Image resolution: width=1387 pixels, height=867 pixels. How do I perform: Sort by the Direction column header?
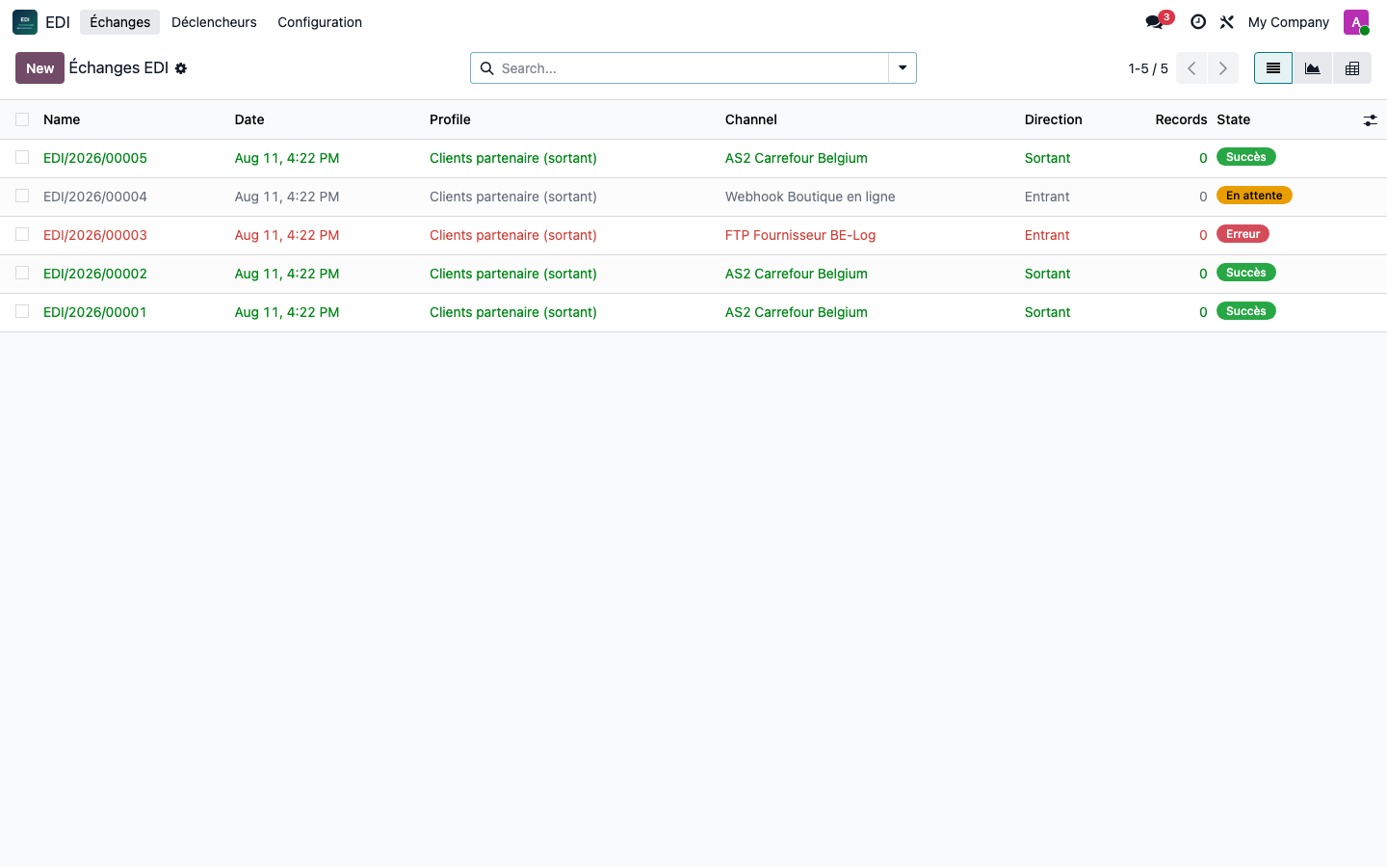pos(1054,119)
